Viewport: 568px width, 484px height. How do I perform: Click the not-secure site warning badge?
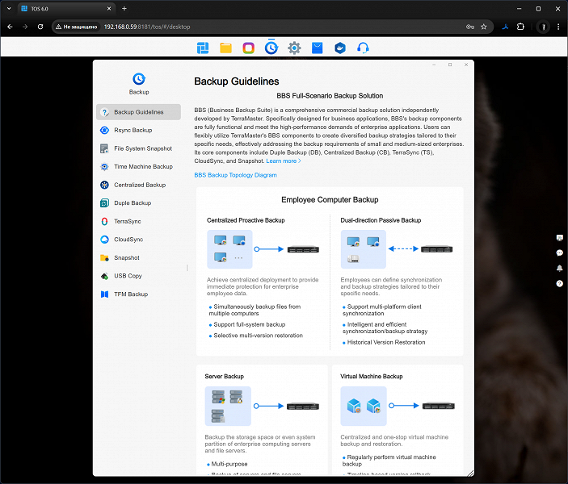pos(77,27)
